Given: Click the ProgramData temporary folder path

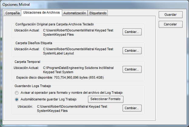Looking at the screenshot, I should pos(78,70).
